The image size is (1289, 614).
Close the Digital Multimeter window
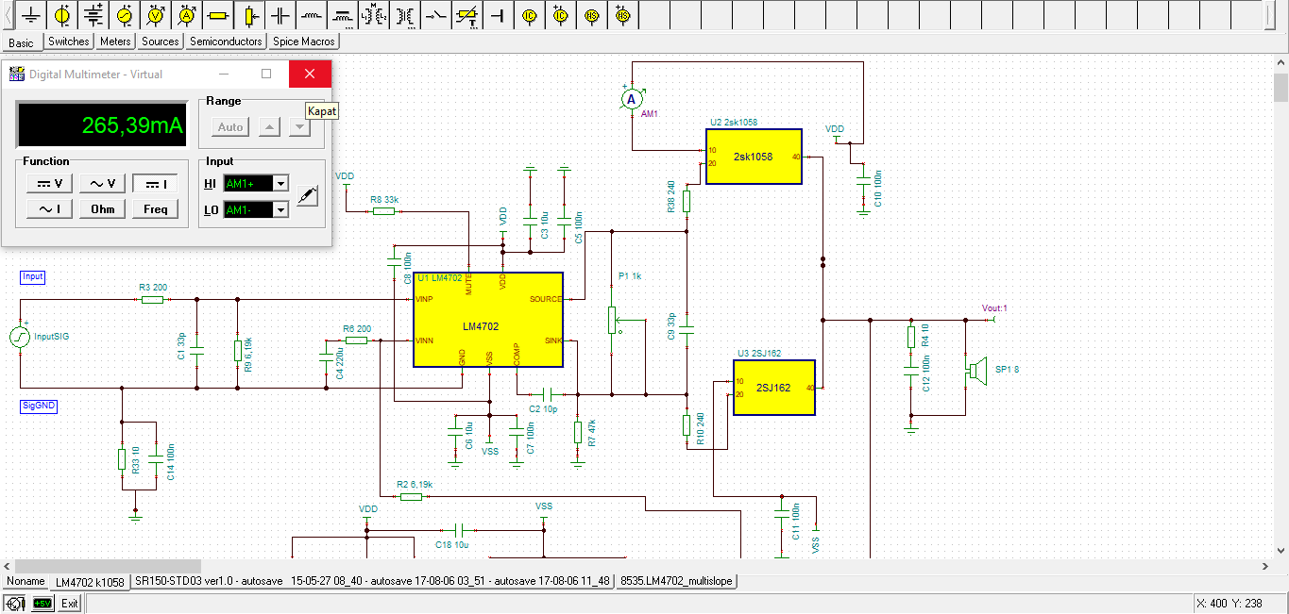pyautogui.click(x=310, y=74)
